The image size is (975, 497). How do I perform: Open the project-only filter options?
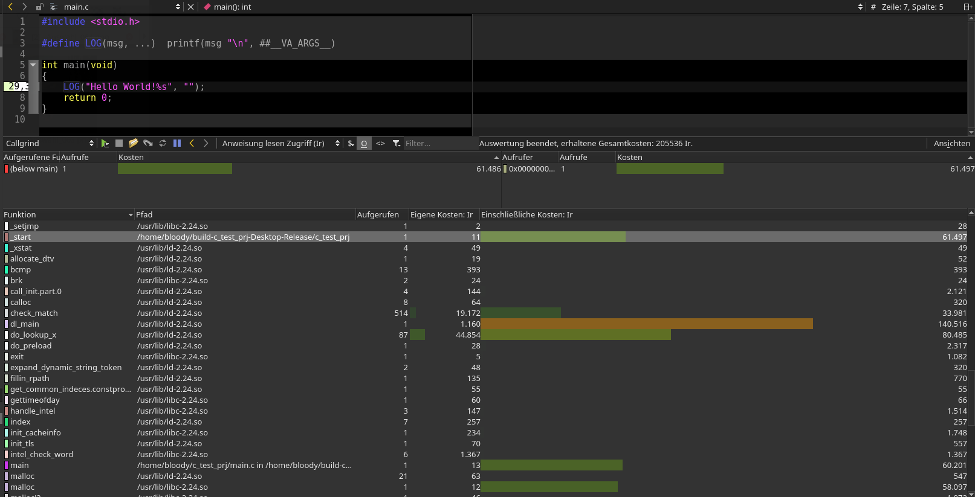point(397,143)
